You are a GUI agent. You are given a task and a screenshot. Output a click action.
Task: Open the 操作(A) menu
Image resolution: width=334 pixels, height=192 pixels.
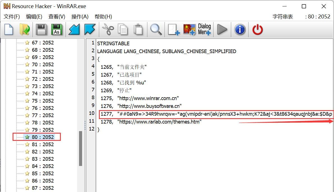[80, 16]
